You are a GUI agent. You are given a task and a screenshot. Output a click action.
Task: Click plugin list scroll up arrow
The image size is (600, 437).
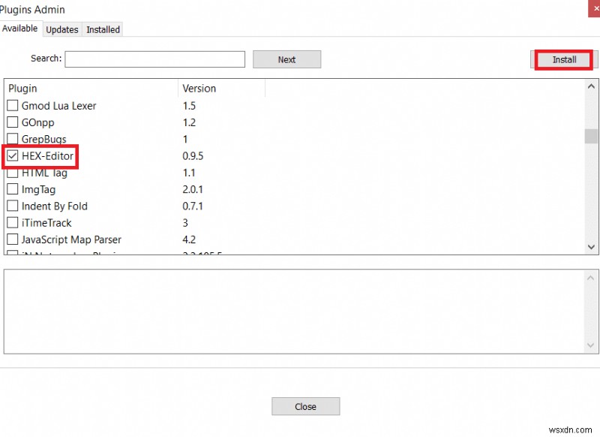(591, 86)
